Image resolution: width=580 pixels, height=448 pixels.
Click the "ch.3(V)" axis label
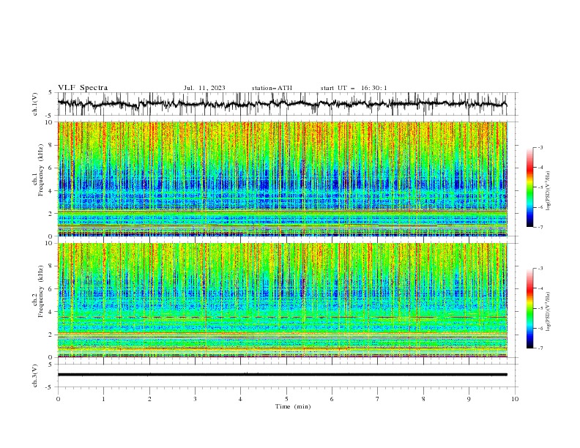[35, 376]
